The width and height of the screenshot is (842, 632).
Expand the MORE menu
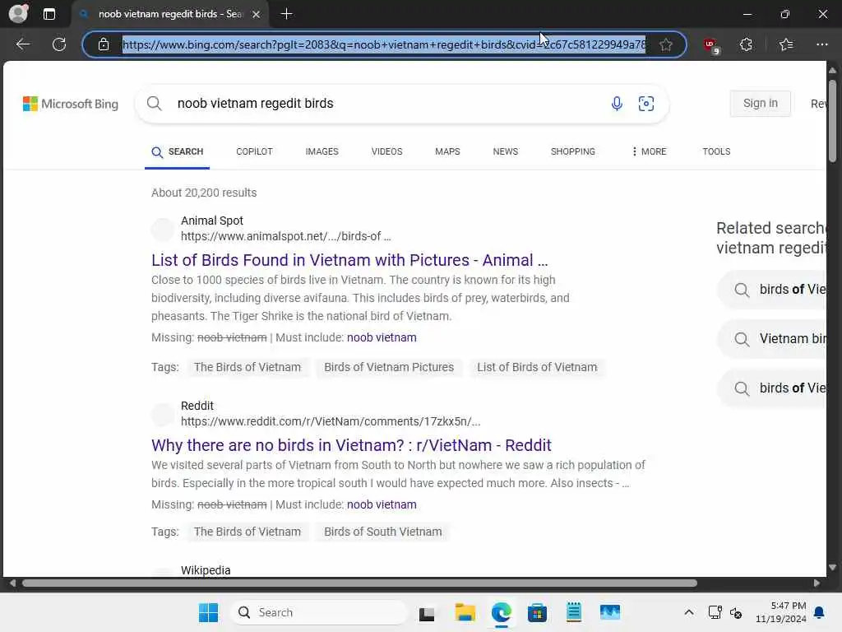pyautogui.click(x=649, y=151)
